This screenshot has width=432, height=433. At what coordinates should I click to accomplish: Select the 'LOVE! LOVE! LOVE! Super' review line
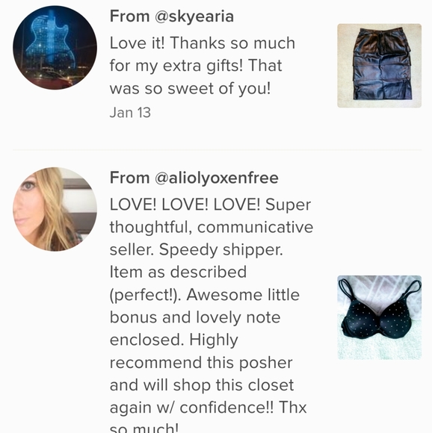[x=210, y=205]
